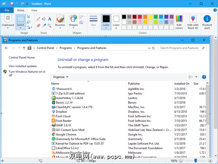The width and height of the screenshot is (218, 164).
Task: Pick the purple color swatch
Action: coord(171,17)
